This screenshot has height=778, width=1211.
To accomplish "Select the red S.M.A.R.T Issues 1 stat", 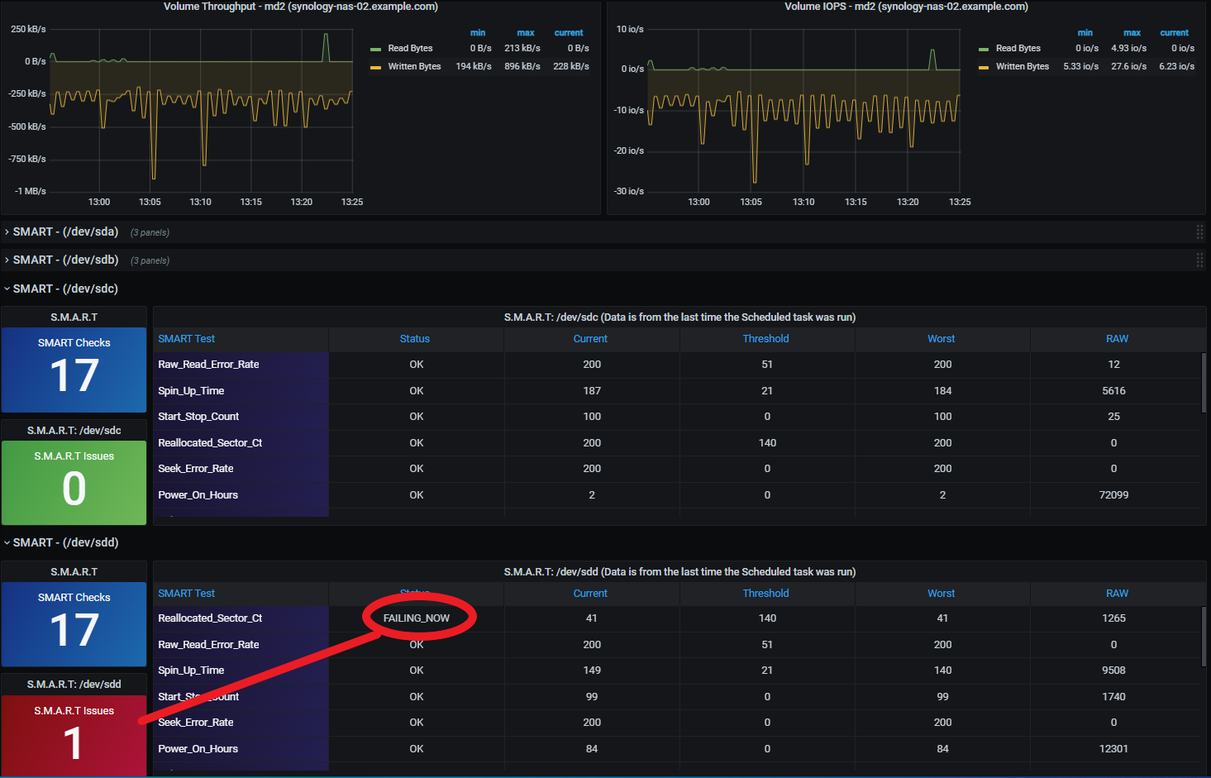I will [74, 736].
